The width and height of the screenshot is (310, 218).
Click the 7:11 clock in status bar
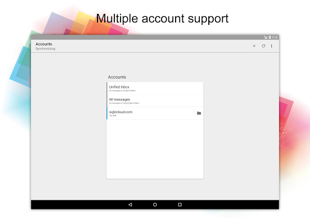coord(275,38)
